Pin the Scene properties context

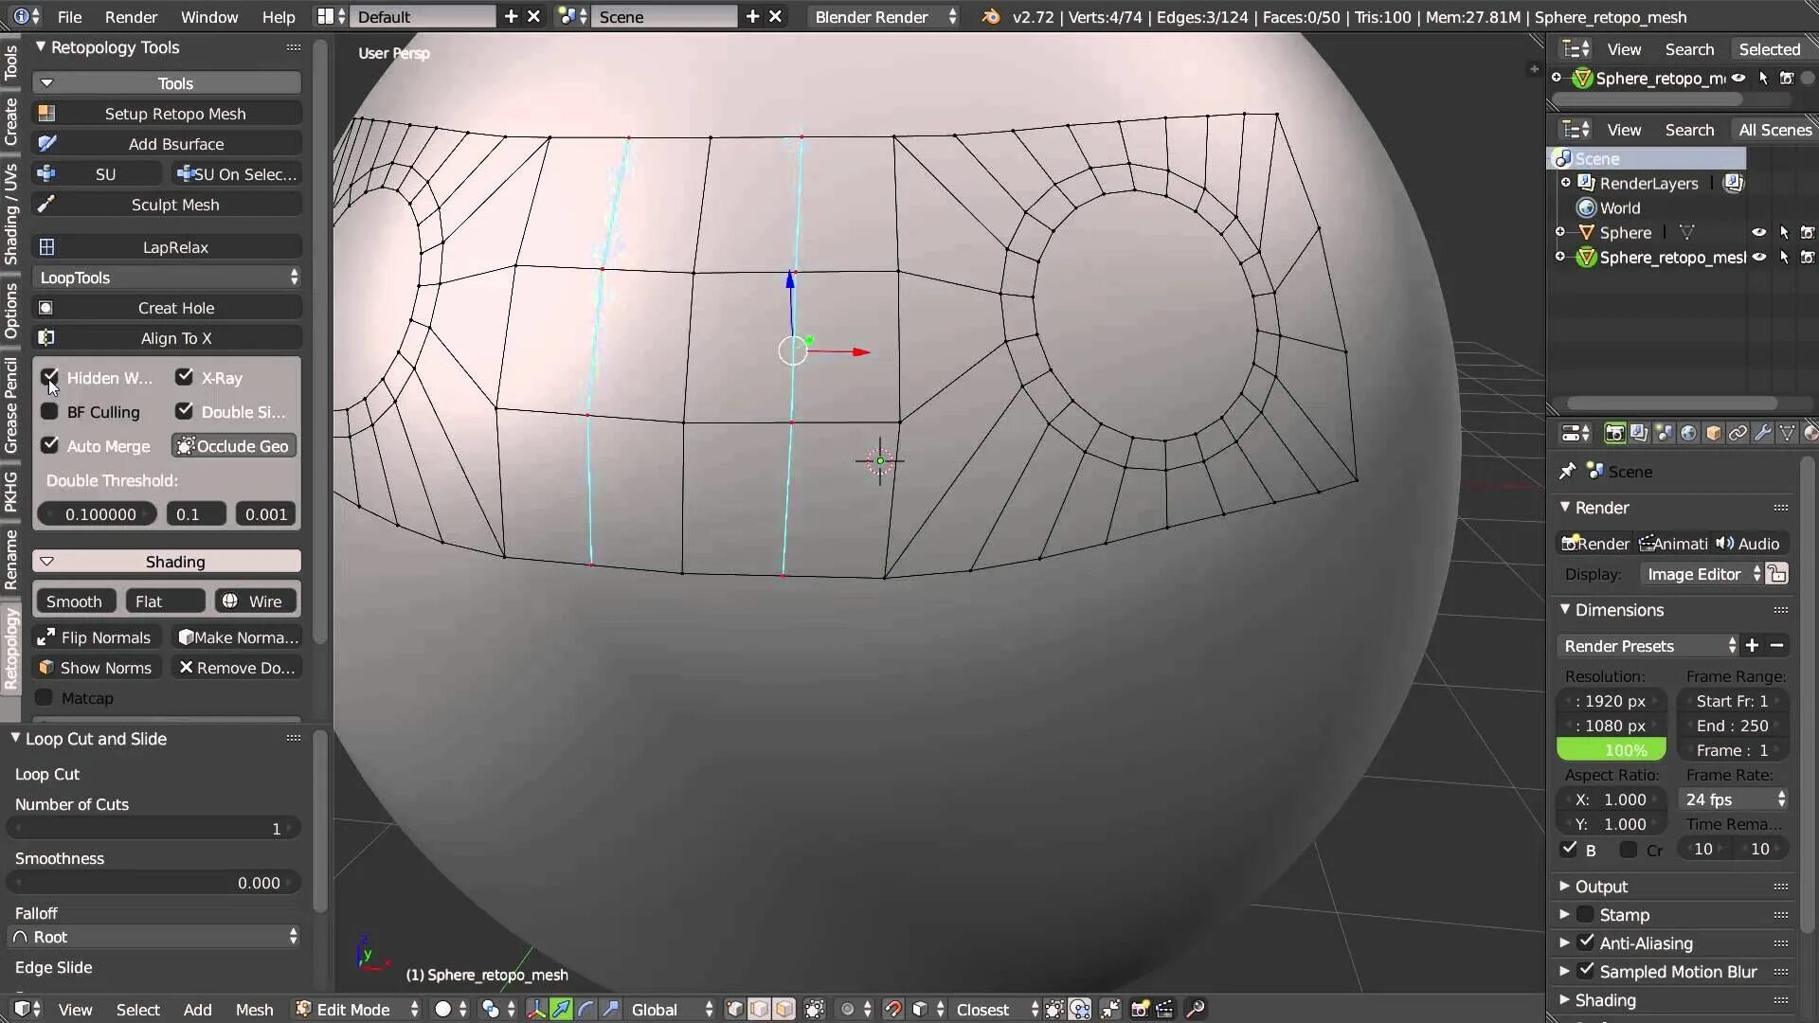point(1568,471)
